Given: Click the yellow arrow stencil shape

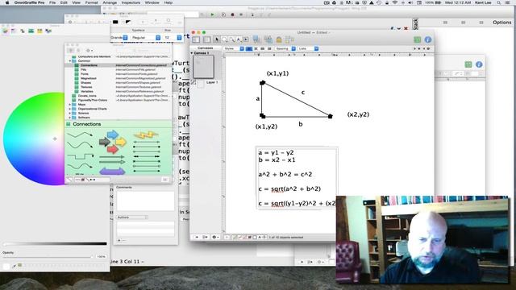Looking at the screenshot, I should pos(121,142).
